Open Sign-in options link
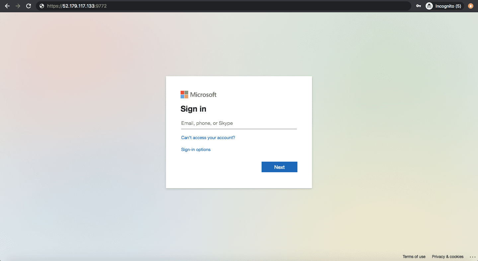The image size is (478, 261). pyautogui.click(x=196, y=150)
